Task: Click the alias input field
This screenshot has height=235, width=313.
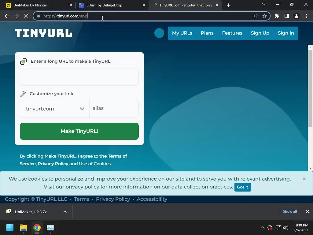Action: click(114, 108)
